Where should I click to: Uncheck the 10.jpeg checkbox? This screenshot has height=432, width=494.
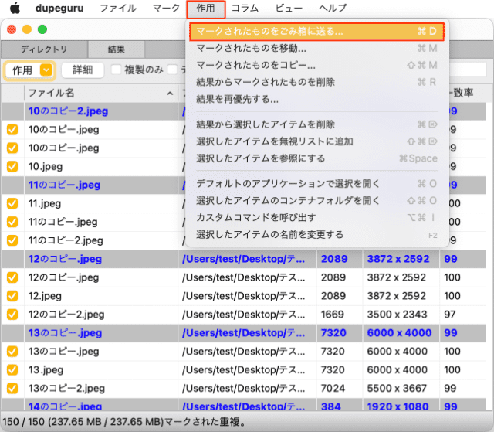tap(12, 166)
